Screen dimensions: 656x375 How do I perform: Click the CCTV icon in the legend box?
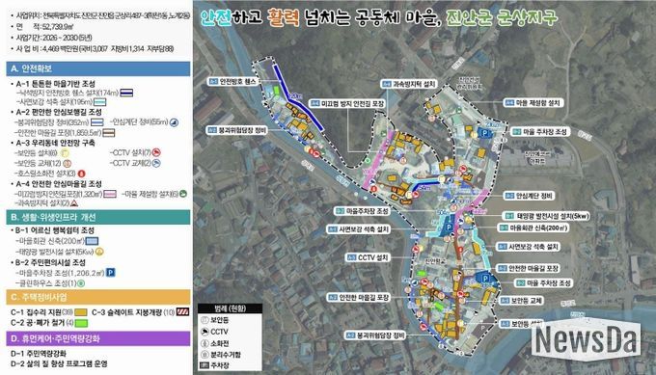[205, 332]
